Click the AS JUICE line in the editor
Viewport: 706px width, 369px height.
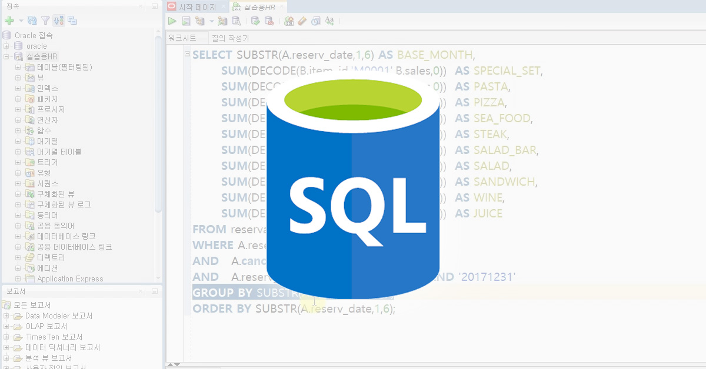click(478, 214)
